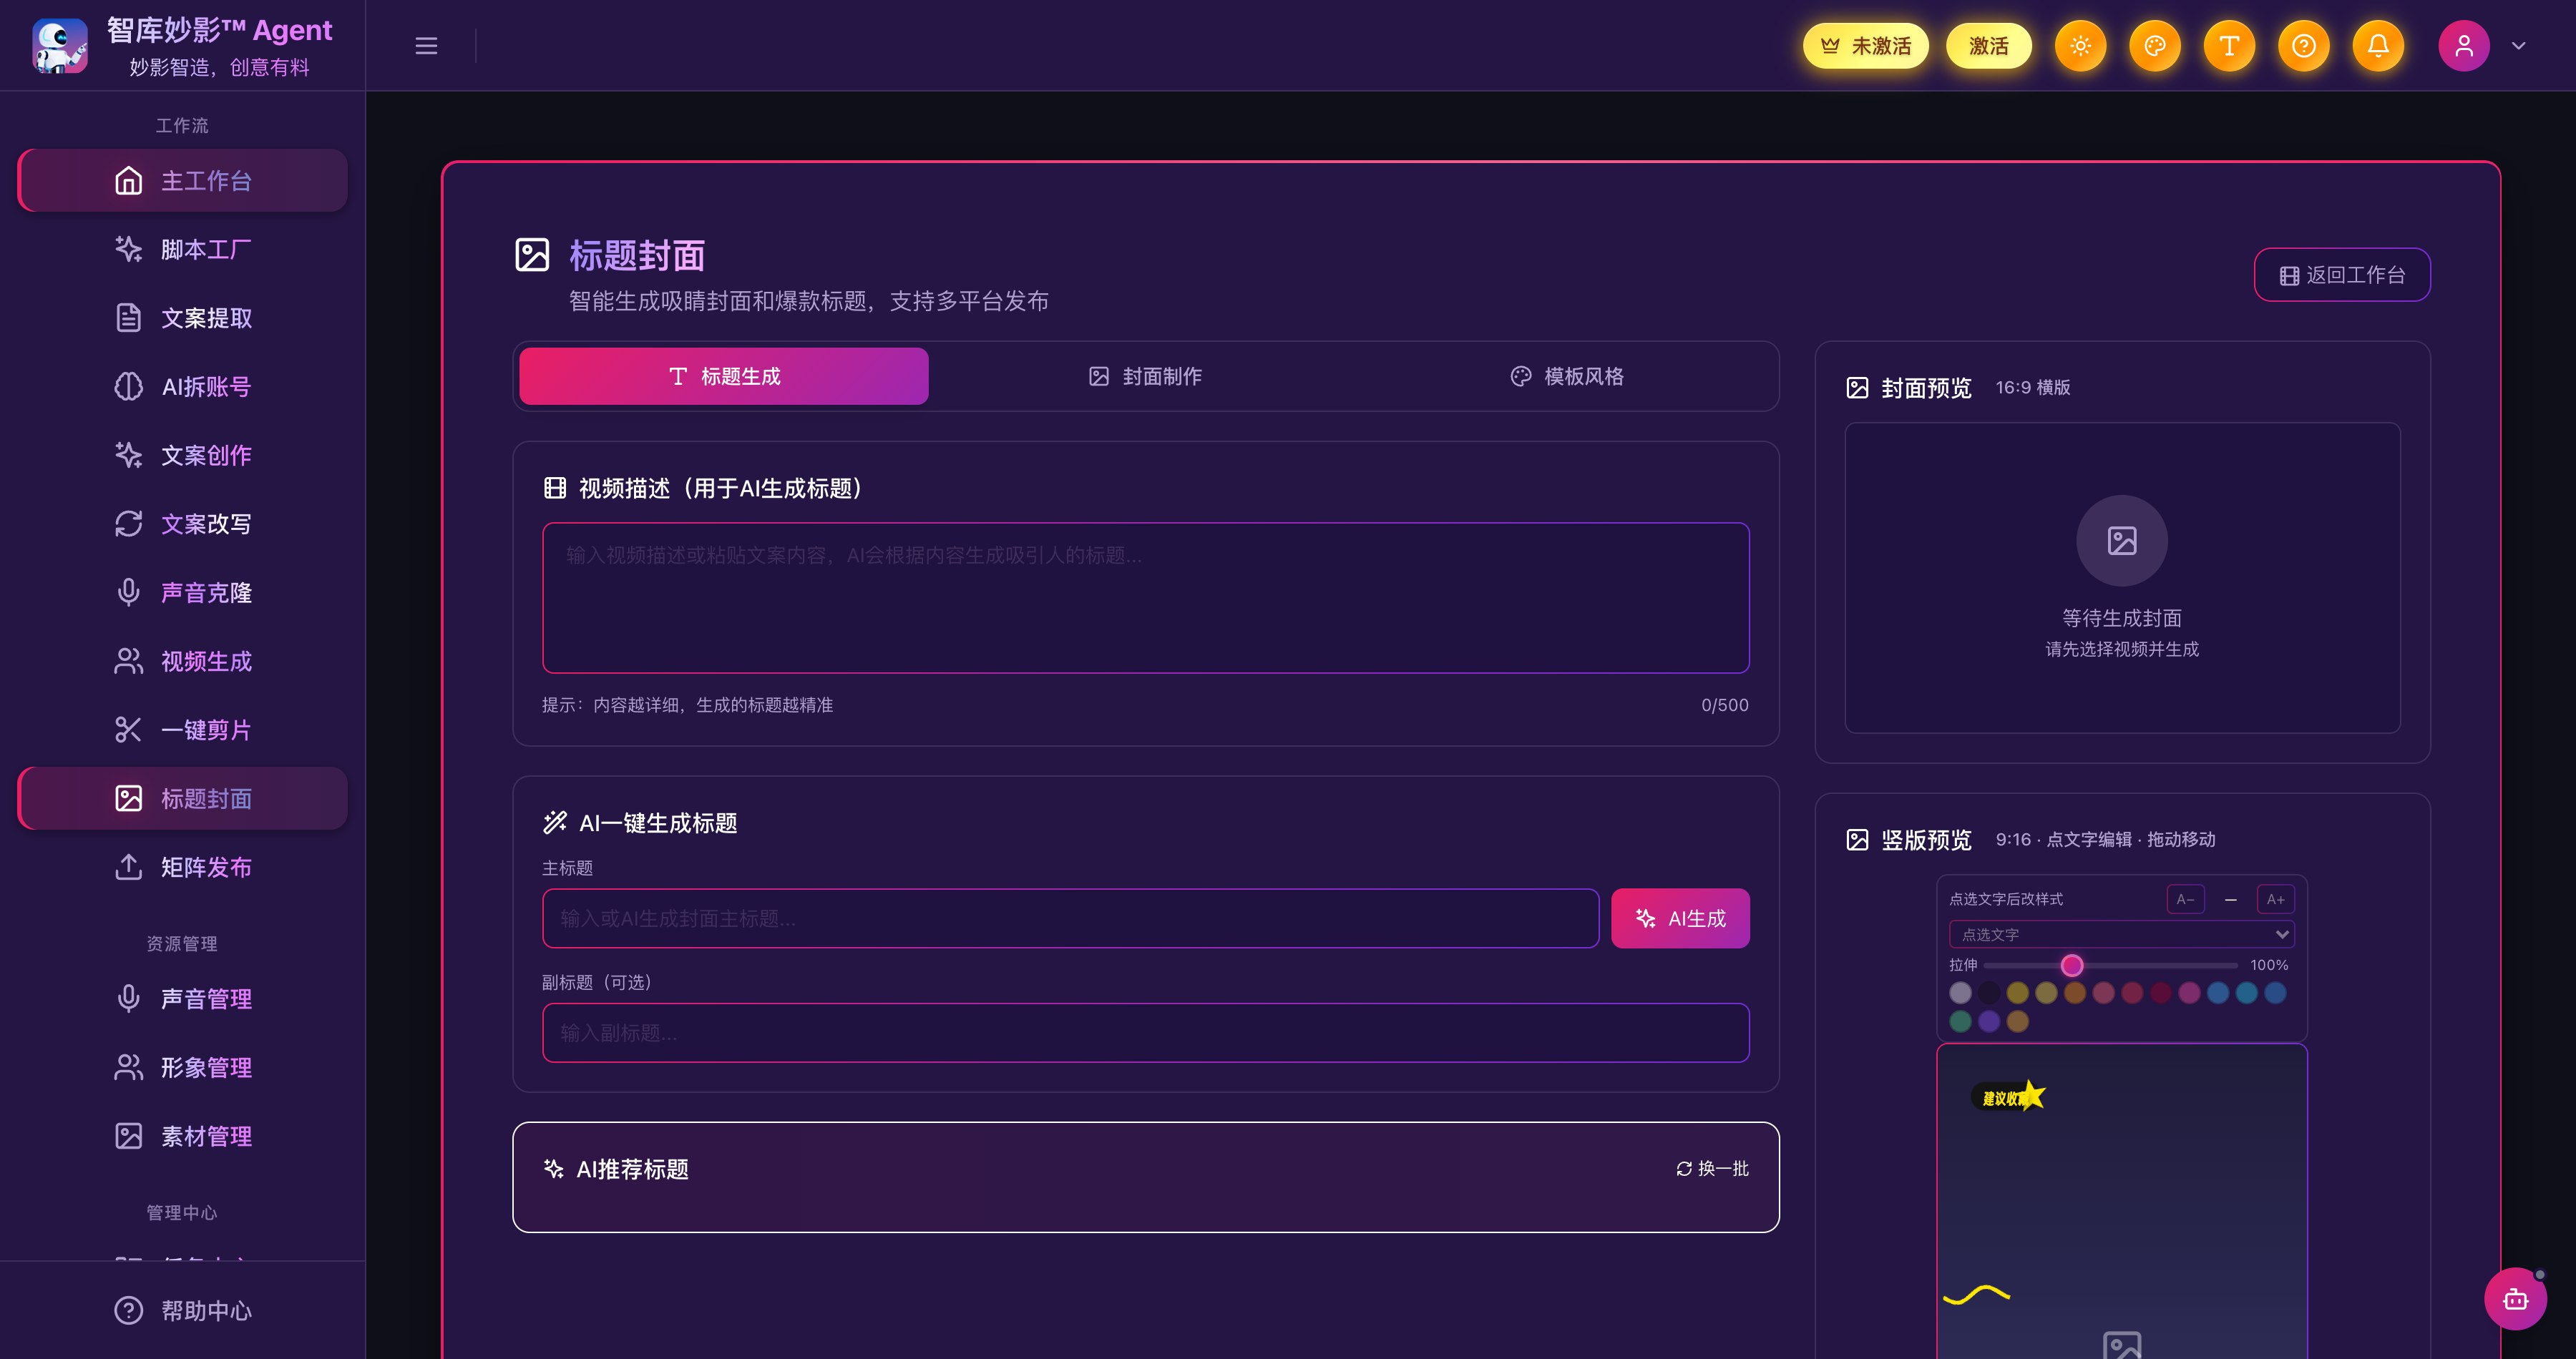Click the 激活 button

point(1989,46)
